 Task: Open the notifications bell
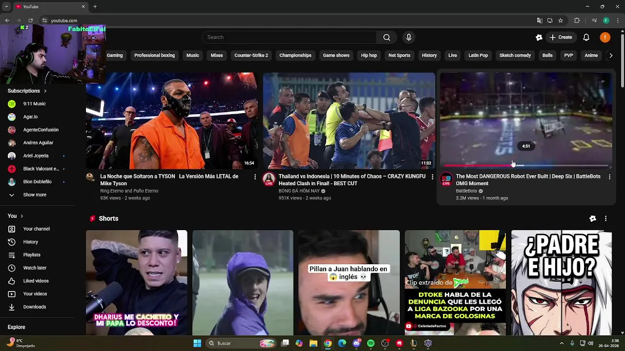586,38
